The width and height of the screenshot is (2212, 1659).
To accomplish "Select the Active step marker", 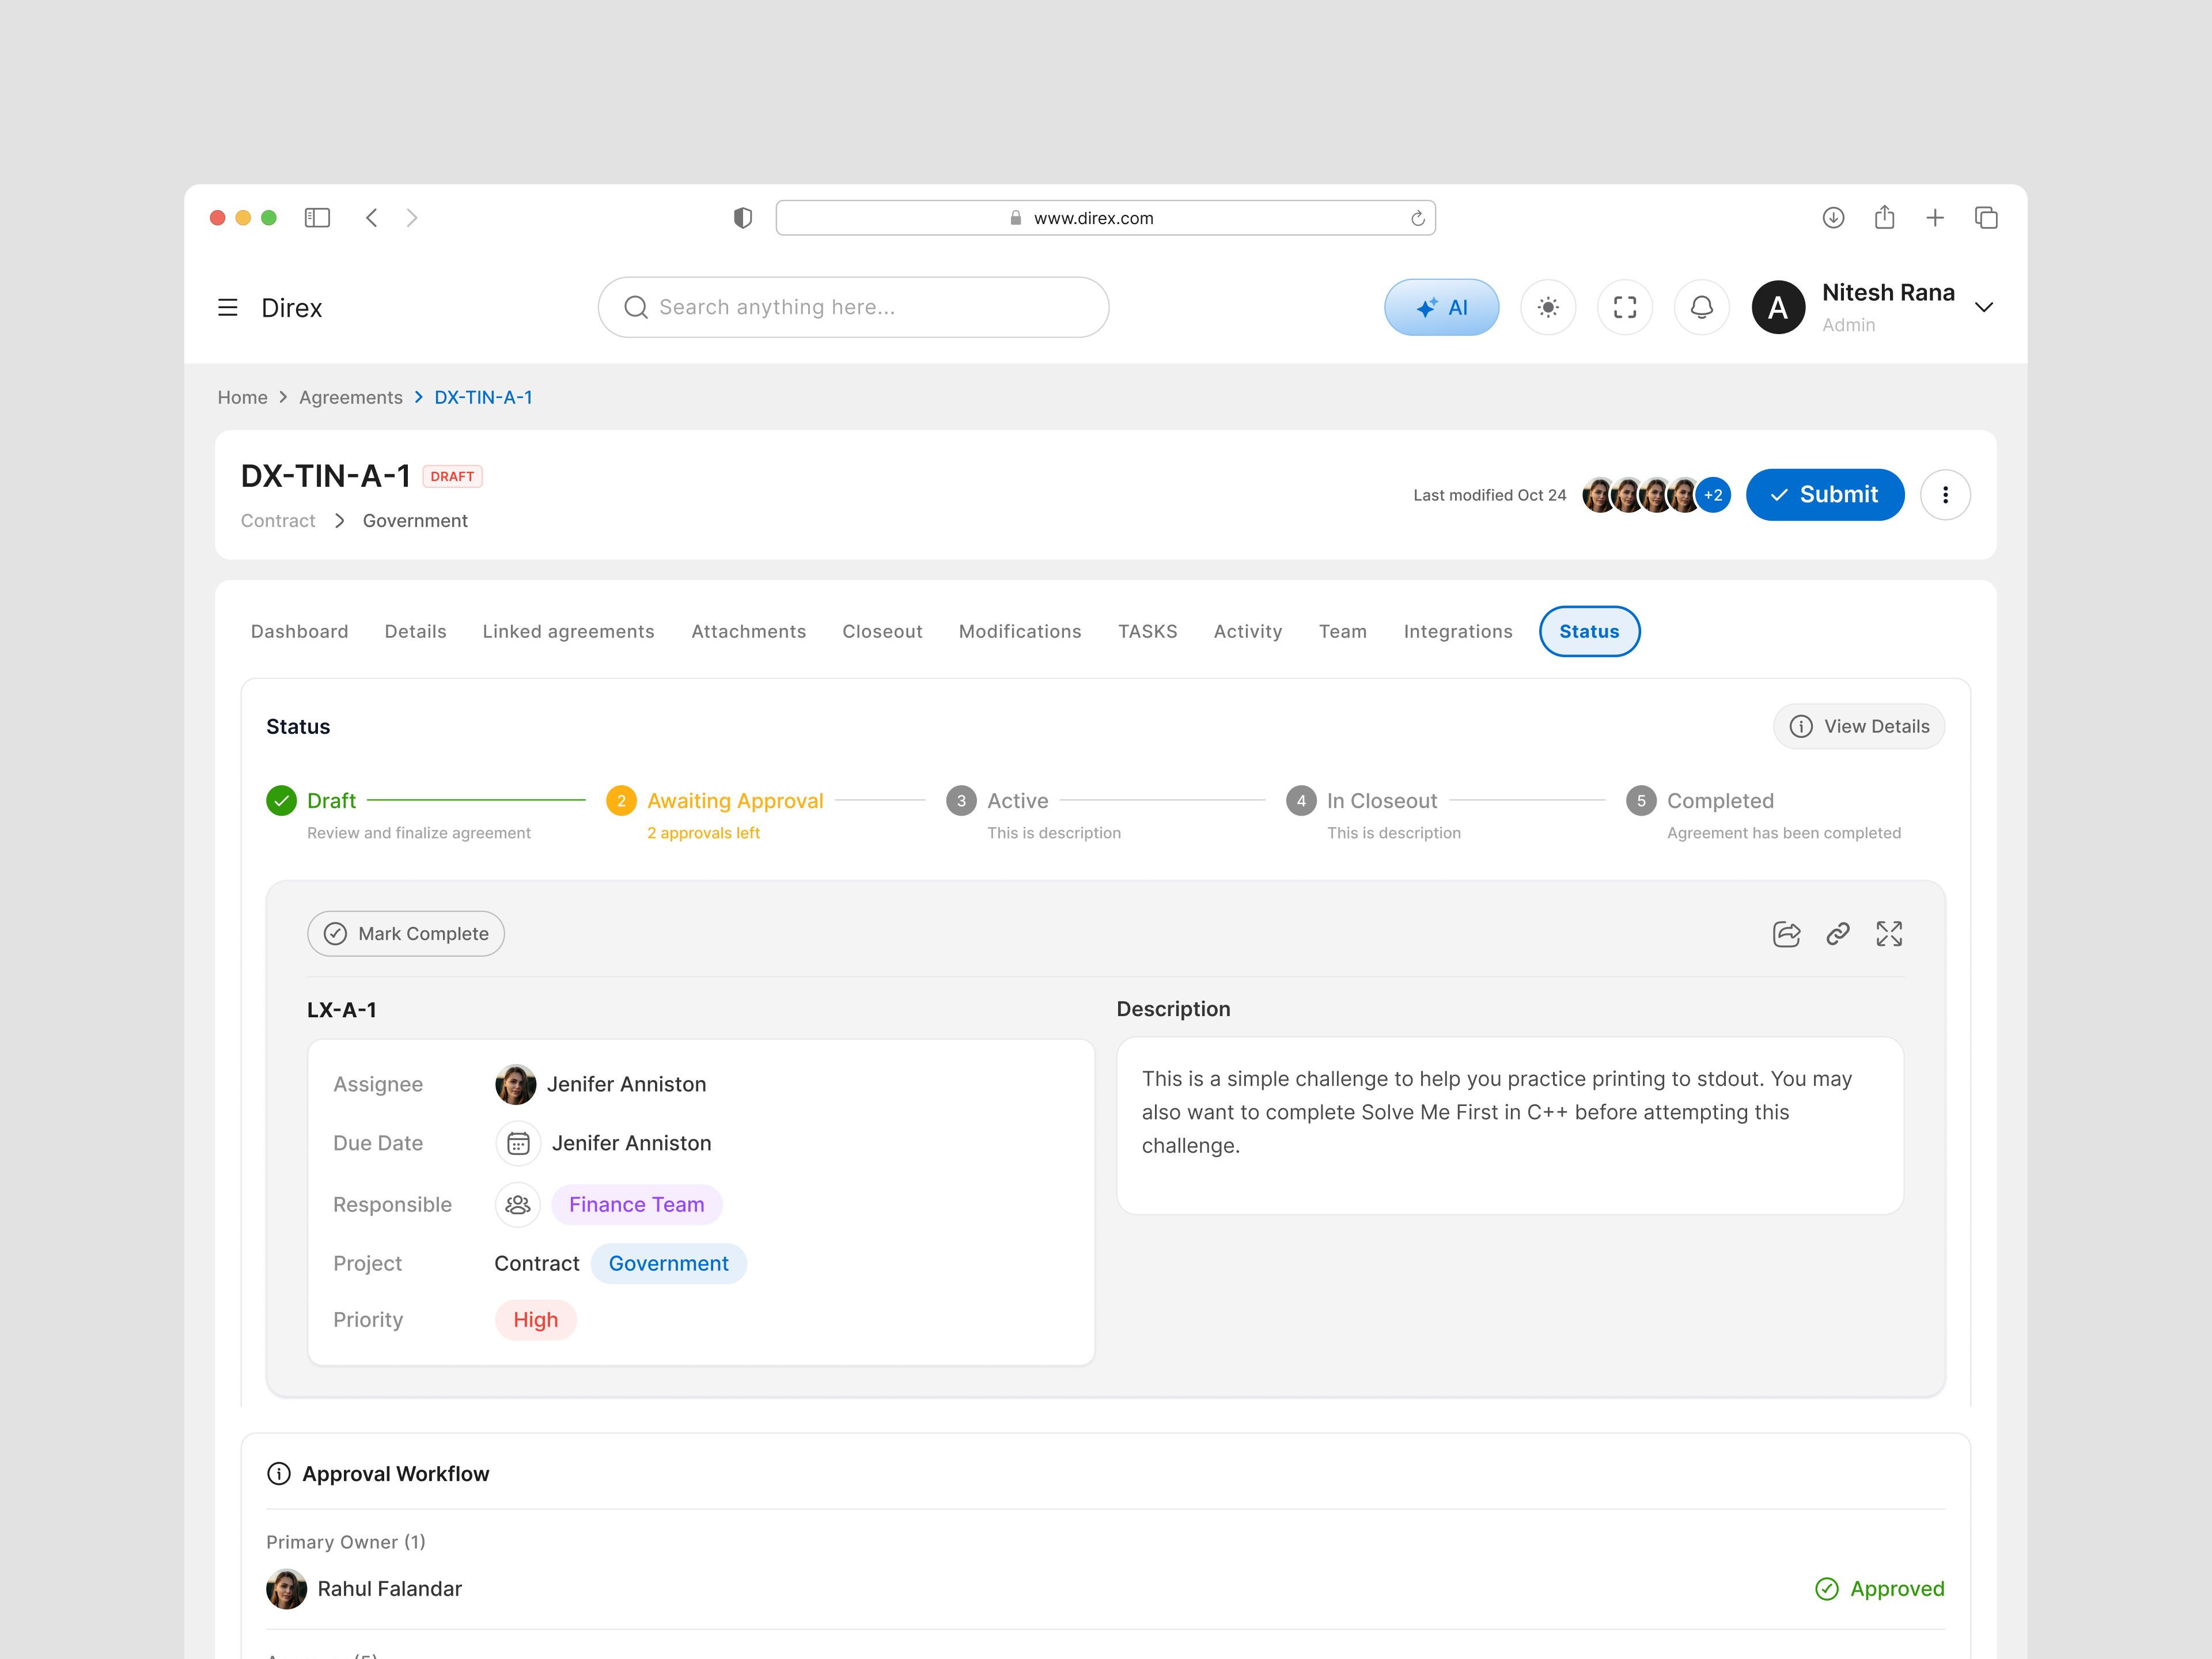I will [x=961, y=801].
